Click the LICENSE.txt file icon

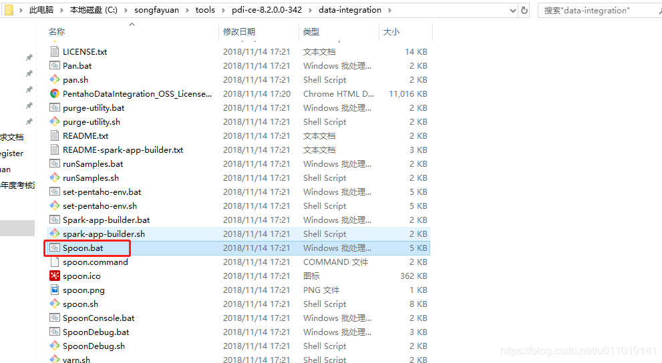click(55, 51)
